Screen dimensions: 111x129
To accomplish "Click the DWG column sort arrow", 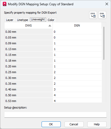I will [50, 25].
